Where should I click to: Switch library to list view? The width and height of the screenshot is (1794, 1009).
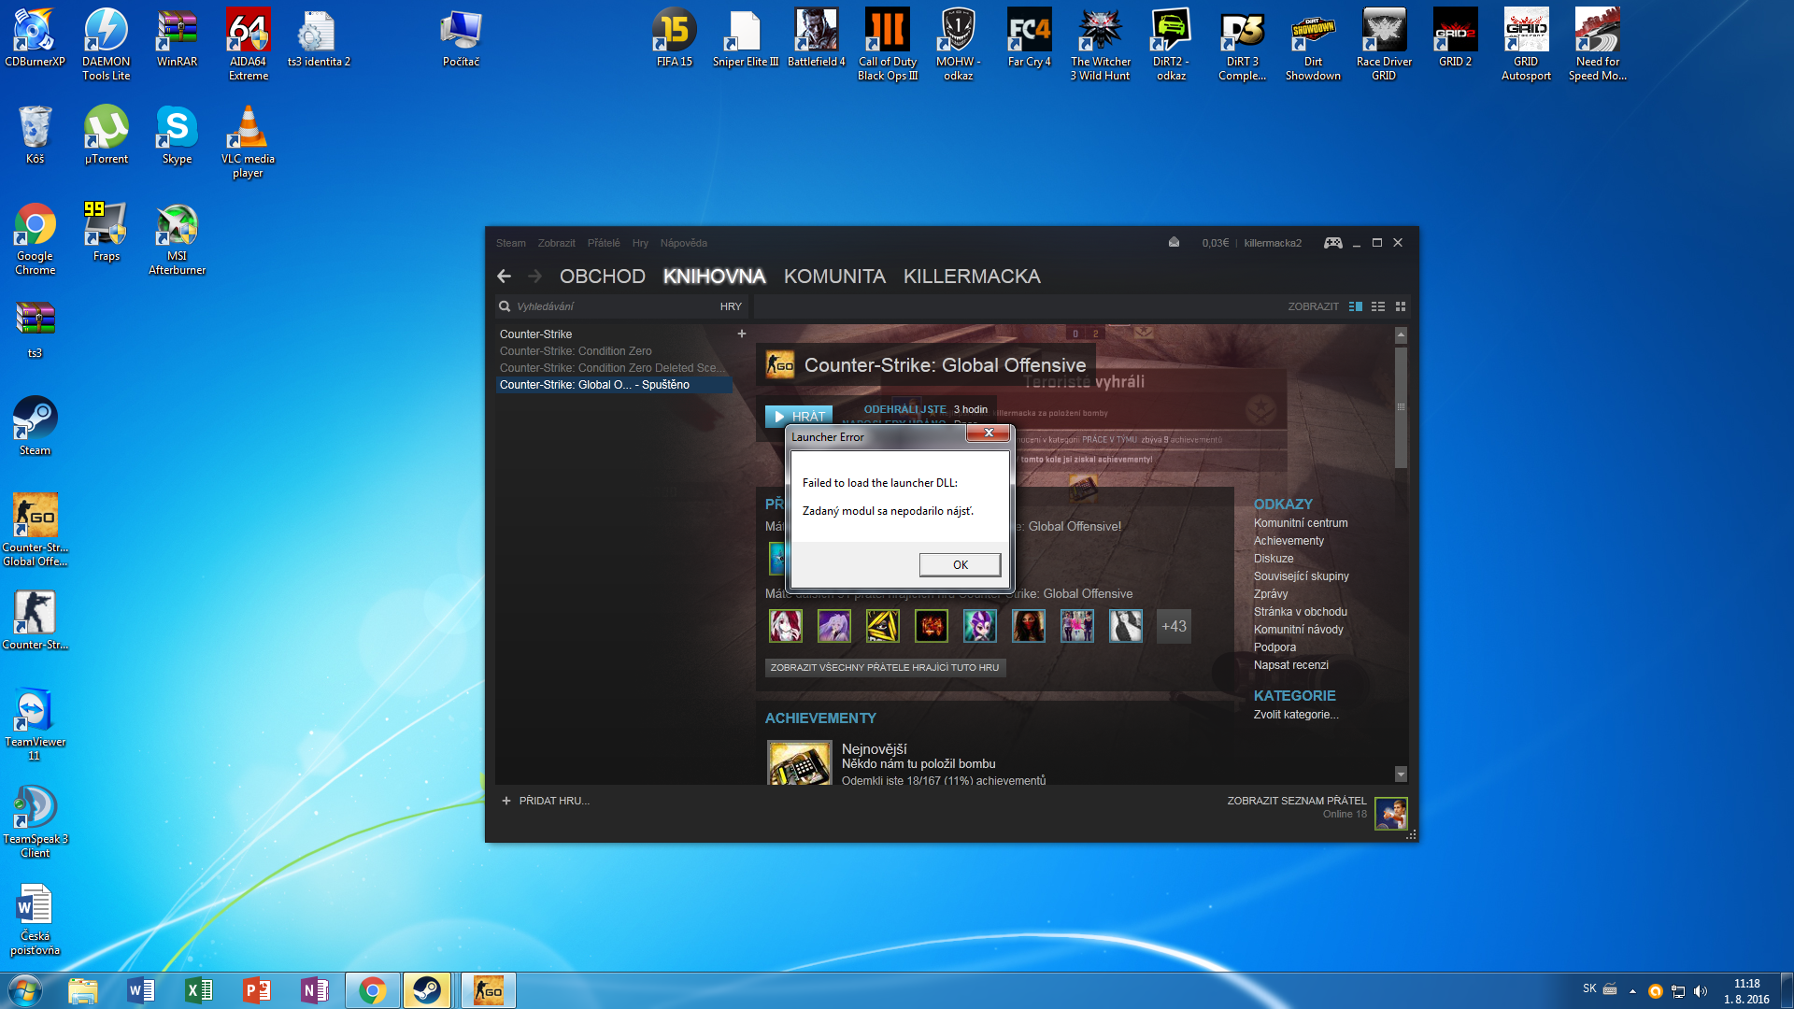coord(1378,306)
